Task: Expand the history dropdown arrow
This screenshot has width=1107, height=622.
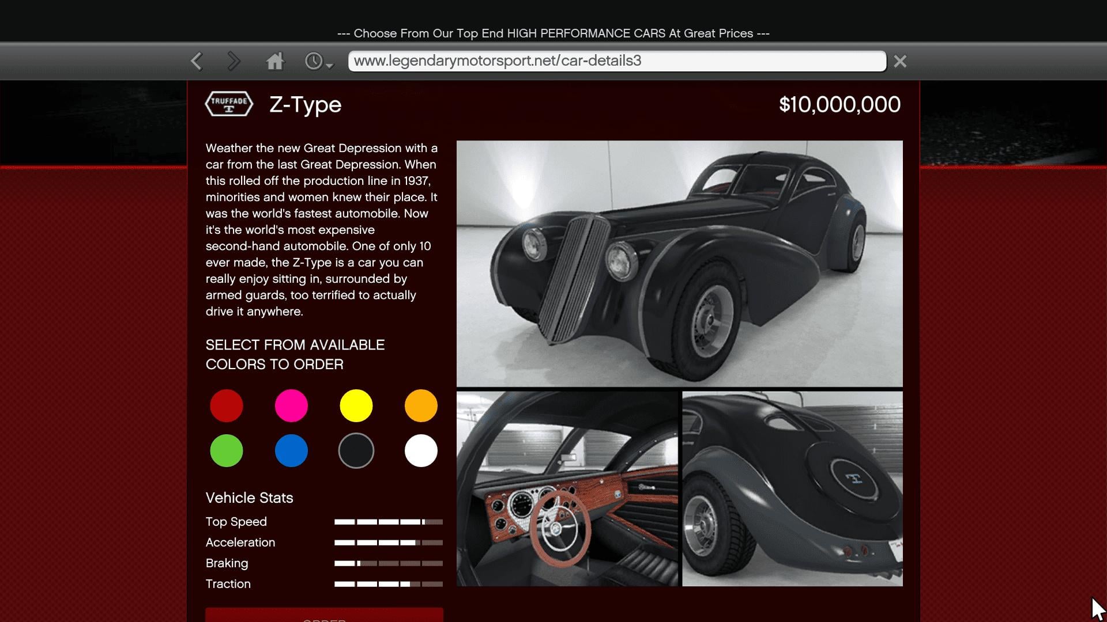Action: (x=329, y=65)
